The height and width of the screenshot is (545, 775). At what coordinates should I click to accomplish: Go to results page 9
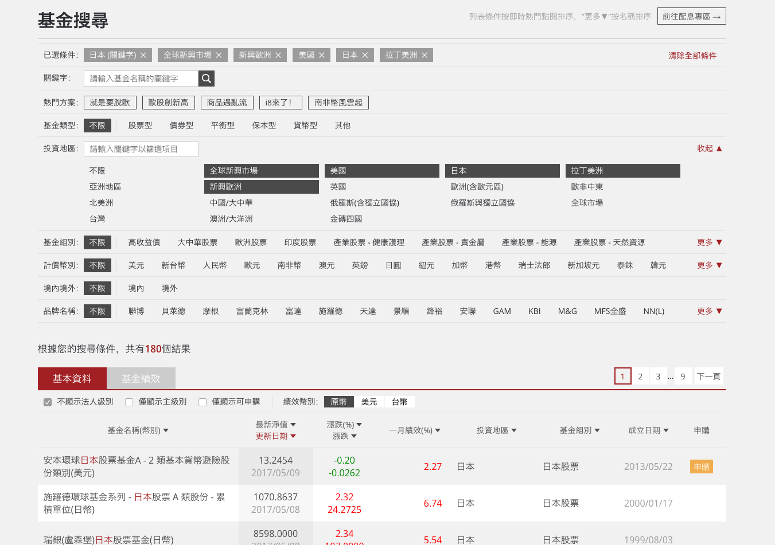(683, 377)
